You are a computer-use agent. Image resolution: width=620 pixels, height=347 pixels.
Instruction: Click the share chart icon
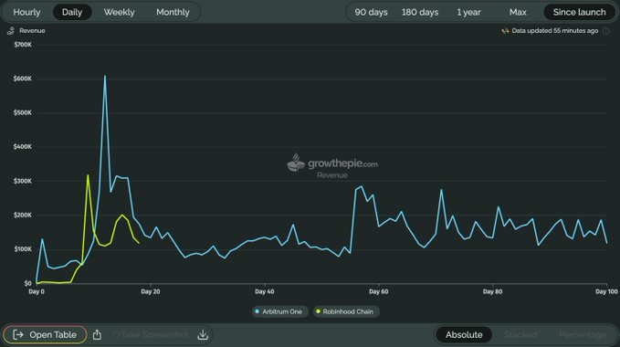(97, 335)
